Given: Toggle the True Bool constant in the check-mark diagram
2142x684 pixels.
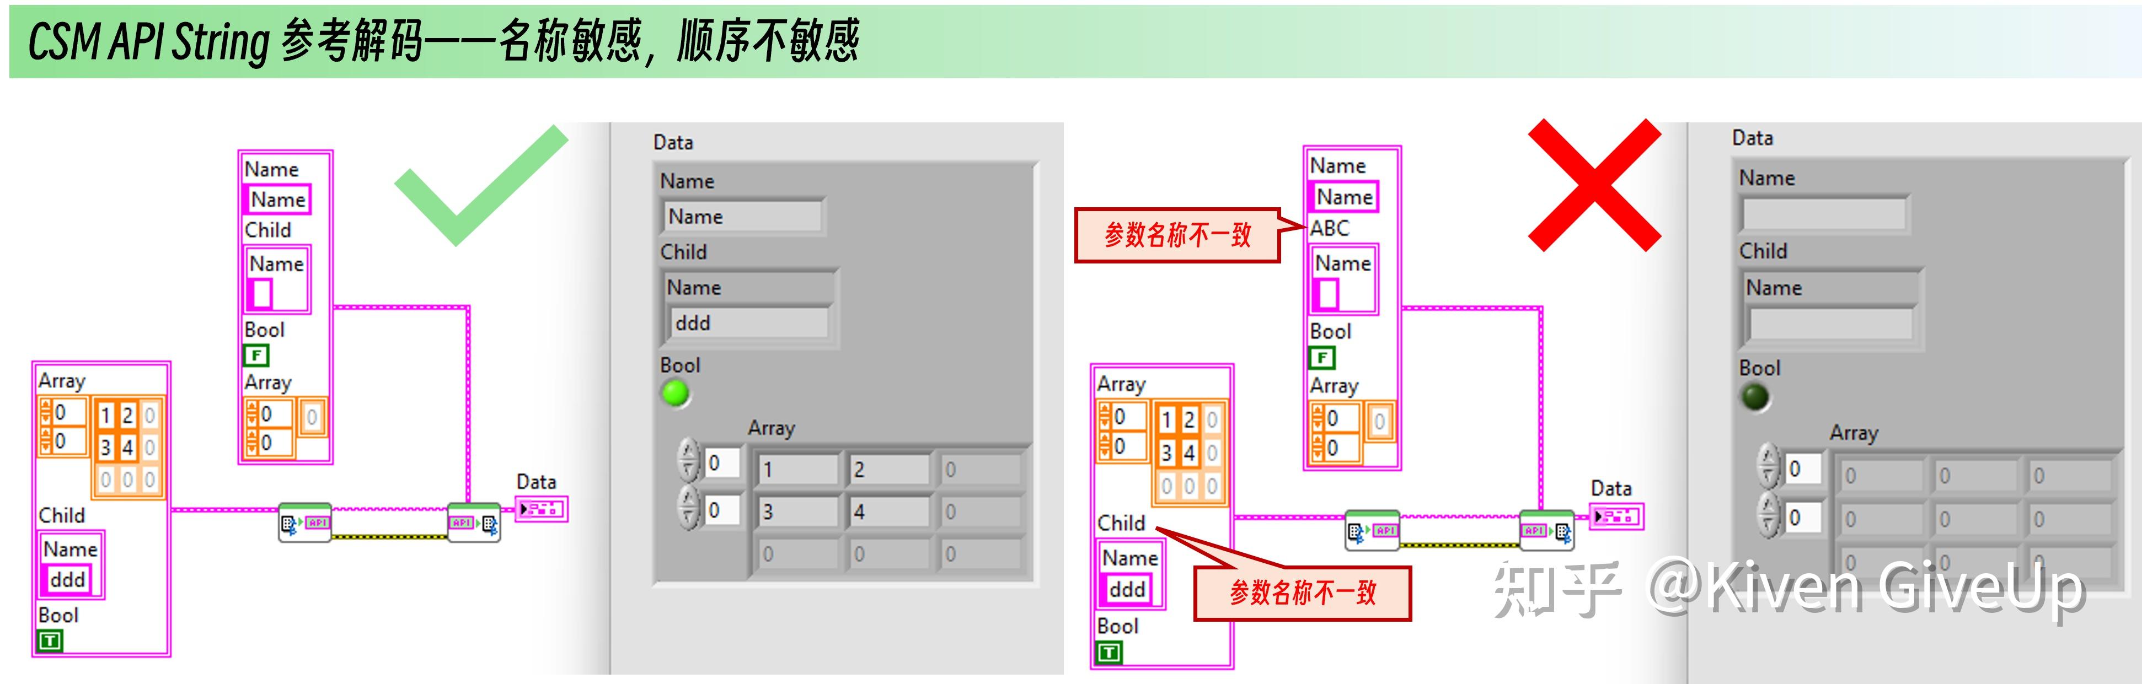Looking at the screenshot, I should [50, 640].
